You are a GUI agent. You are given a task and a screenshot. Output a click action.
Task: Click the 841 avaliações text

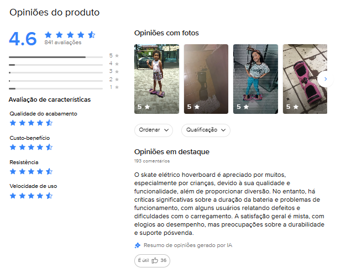63,43
